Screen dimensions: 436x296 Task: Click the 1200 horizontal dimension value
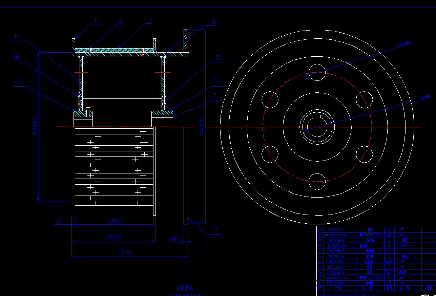click(x=114, y=221)
